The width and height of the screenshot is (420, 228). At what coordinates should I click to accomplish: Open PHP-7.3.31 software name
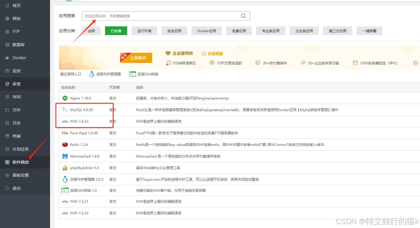79,202
